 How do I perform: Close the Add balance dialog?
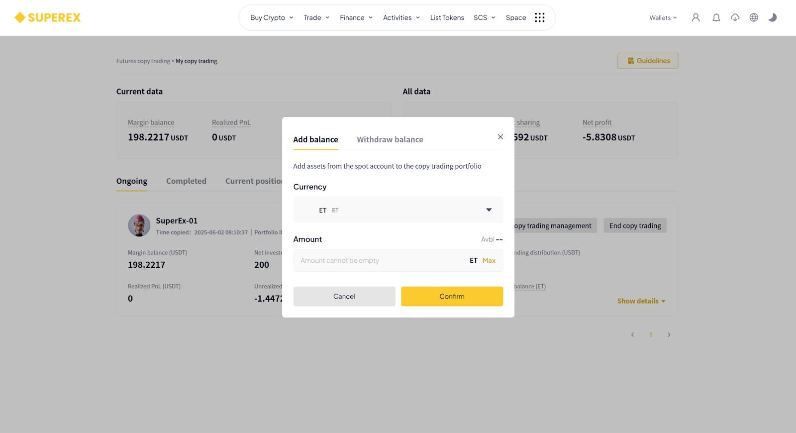click(500, 137)
